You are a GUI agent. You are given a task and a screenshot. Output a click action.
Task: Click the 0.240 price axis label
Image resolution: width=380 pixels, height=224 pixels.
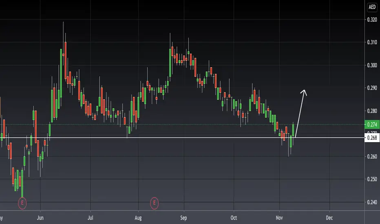click(x=372, y=202)
